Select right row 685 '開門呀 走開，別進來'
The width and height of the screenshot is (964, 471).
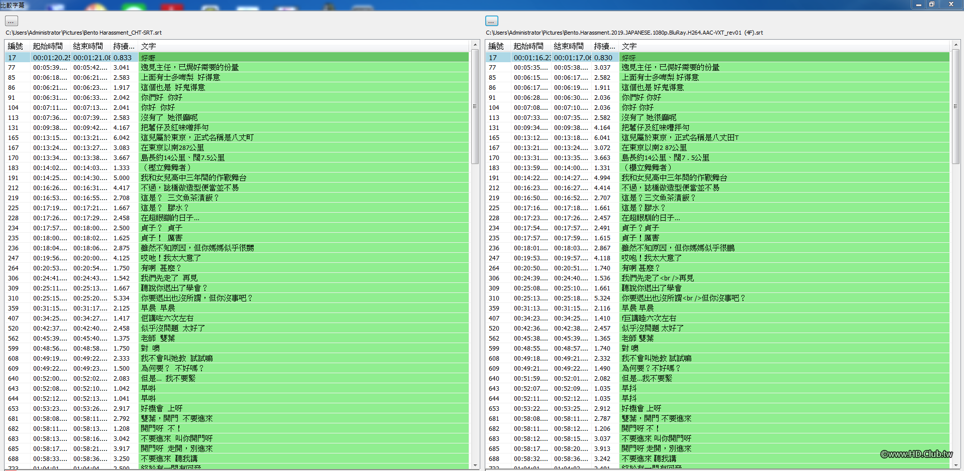pyautogui.click(x=717, y=448)
